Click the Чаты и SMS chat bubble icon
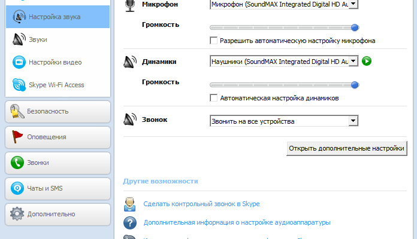The width and height of the screenshot is (417, 239). click(x=17, y=188)
